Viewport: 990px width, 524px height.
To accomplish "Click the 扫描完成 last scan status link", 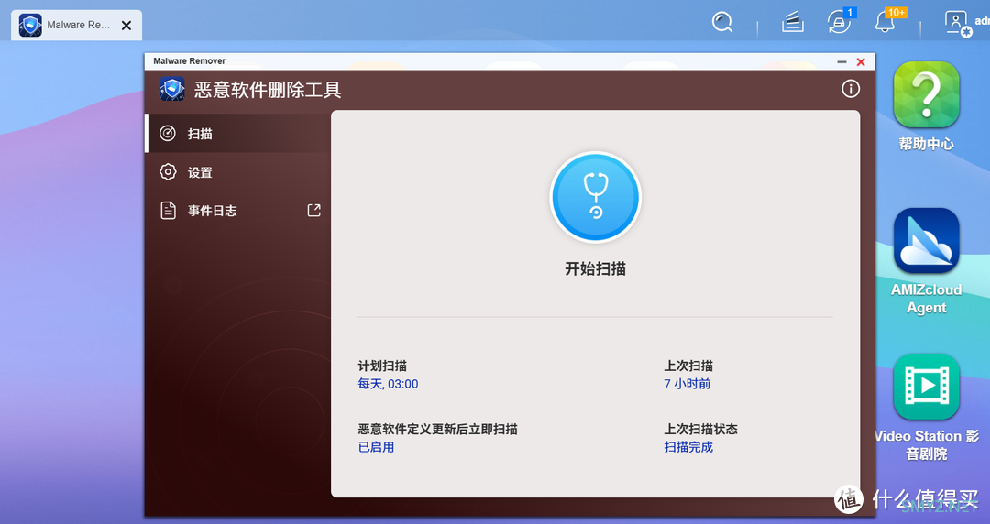I will tap(688, 447).
